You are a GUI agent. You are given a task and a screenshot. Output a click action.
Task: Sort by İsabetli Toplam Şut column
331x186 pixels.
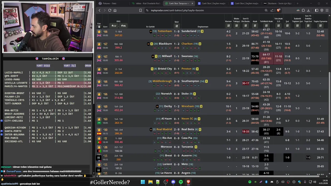297,26
